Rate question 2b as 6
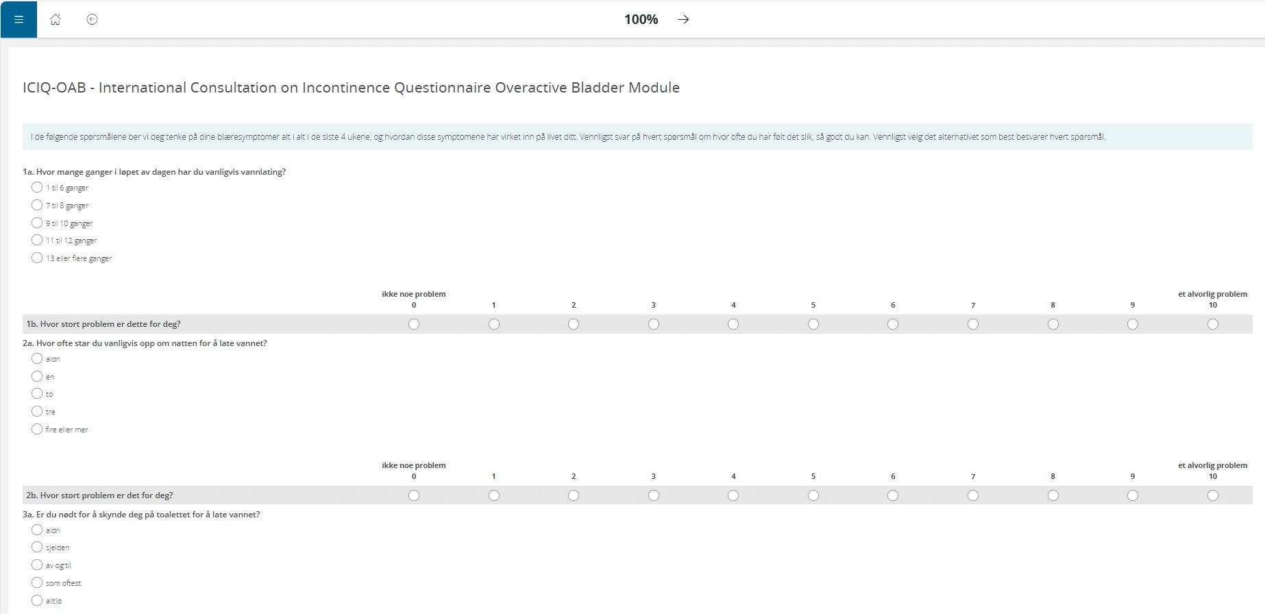Screen dimensions: 1265x614 [x=893, y=495]
